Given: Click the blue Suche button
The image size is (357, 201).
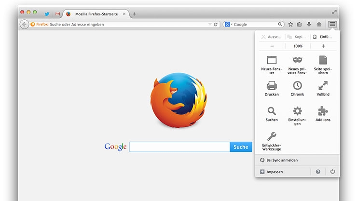Looking at the screenshot, I should pyautogui.click(x=241, y=147).
